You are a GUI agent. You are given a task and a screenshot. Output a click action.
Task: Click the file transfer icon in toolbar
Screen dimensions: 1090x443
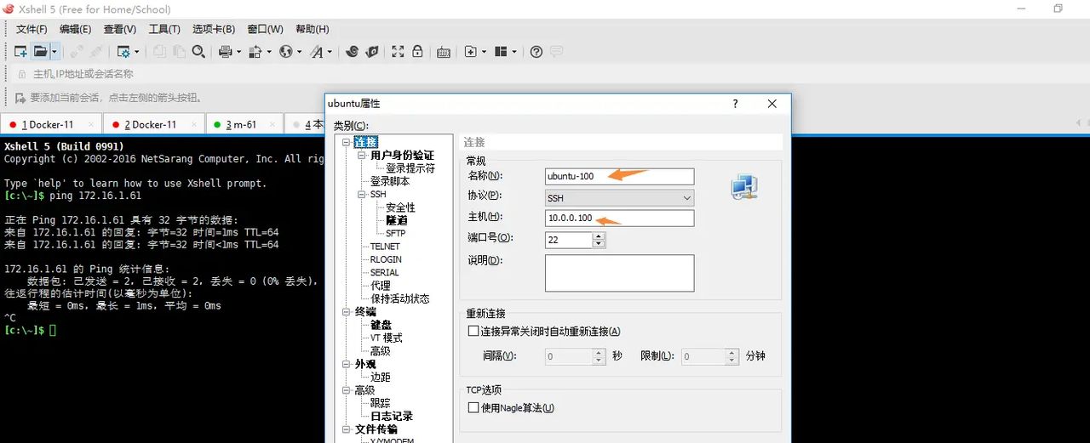point(255,52)
